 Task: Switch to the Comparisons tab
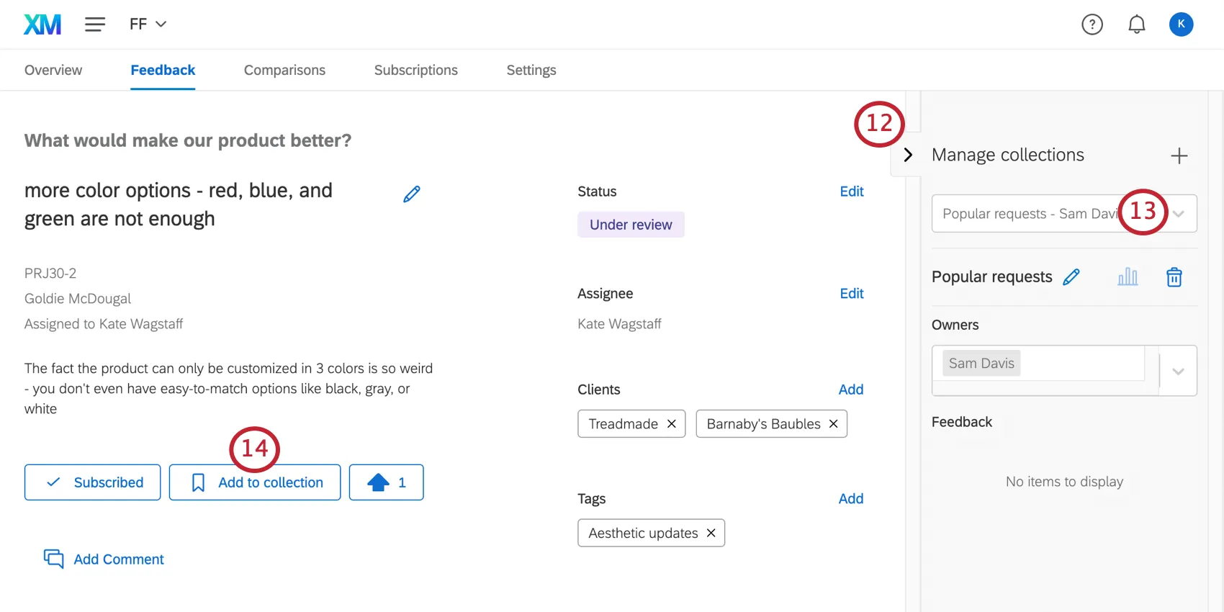click(284, 71)
